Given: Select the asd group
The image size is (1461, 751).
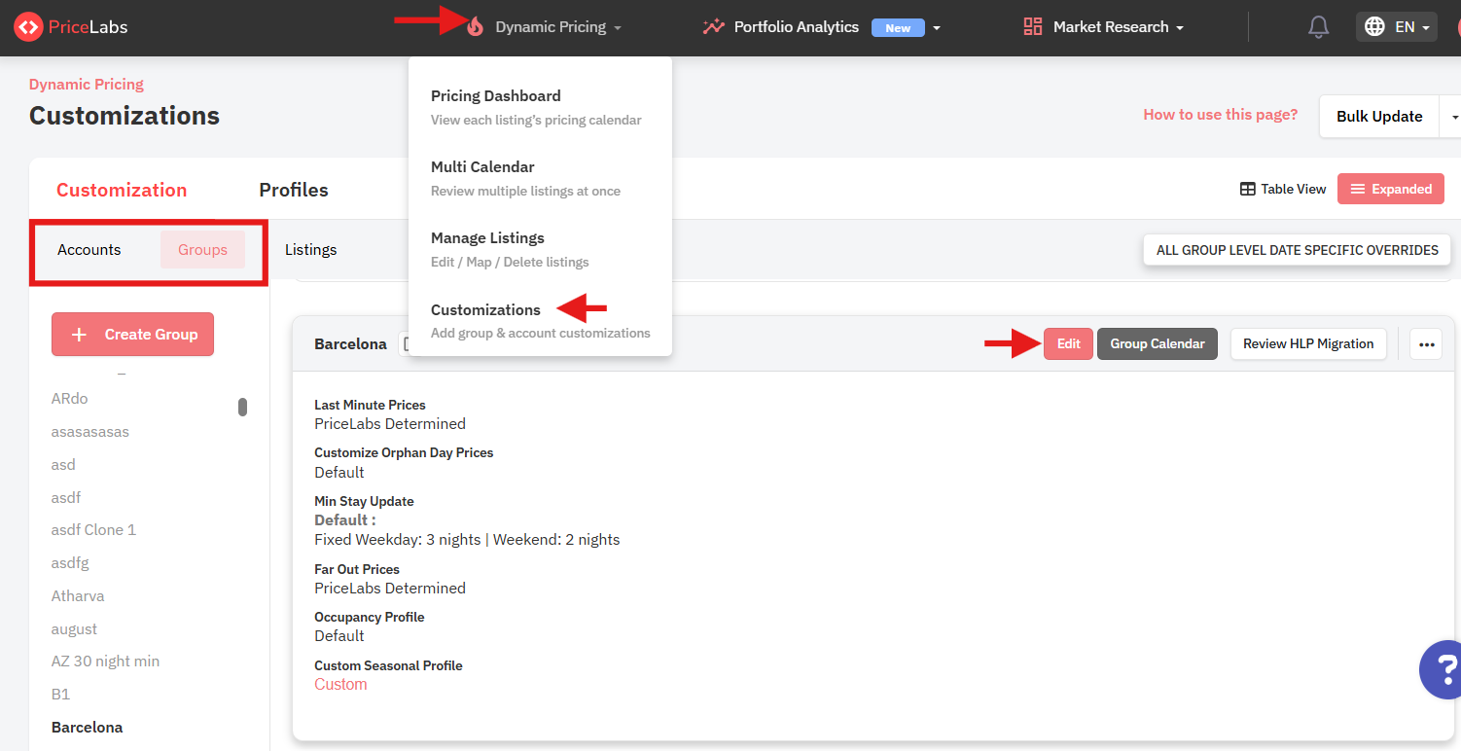Looking at the screenshot, I should pos(63,465).
